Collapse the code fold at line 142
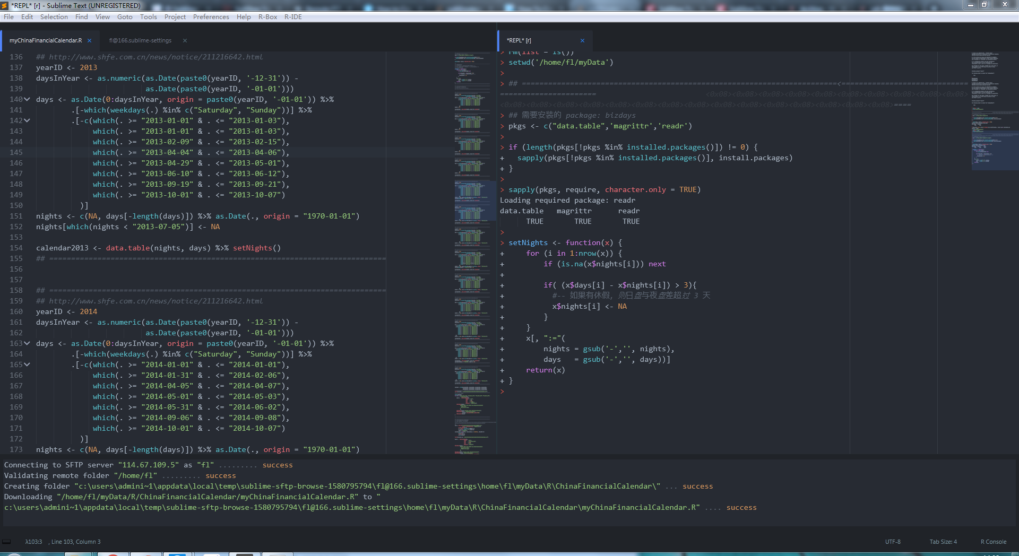 point(27,120)
